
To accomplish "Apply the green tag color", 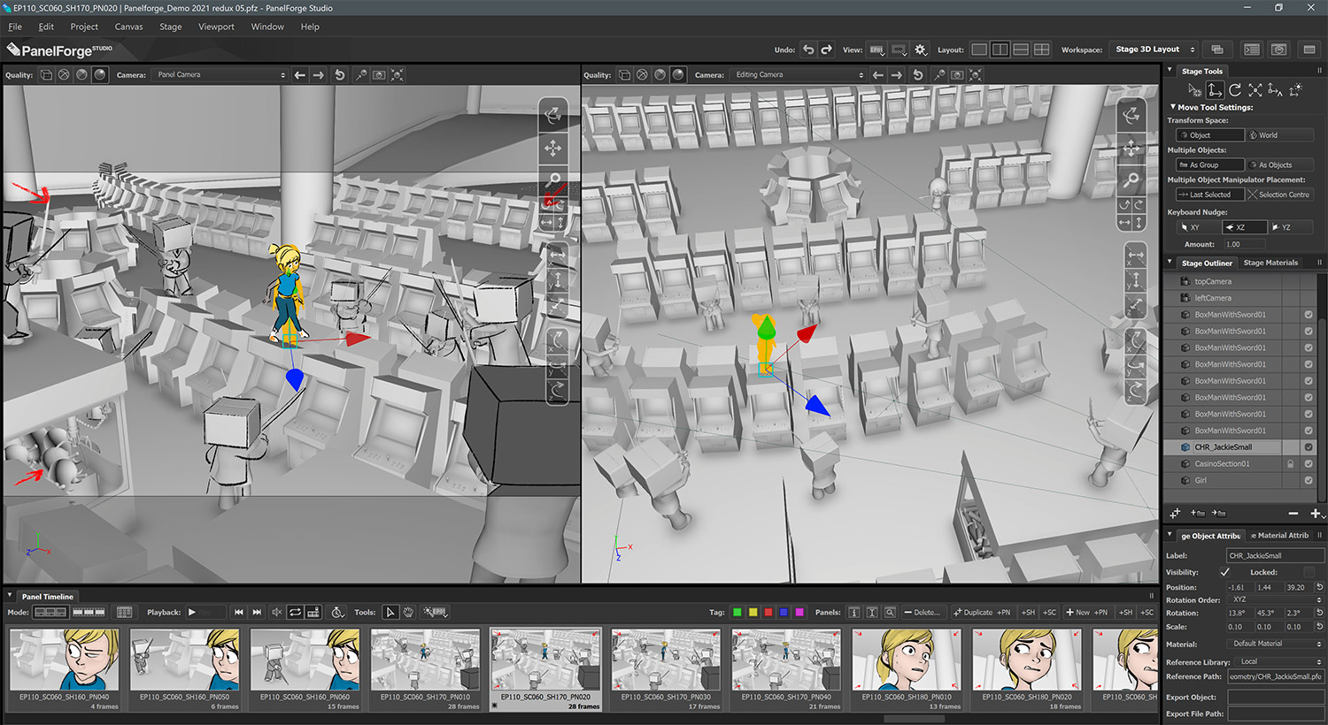I will 737,612.
